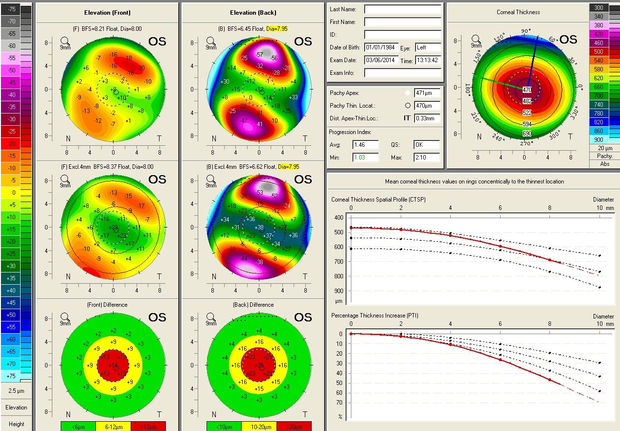This screenshot has width=620, height=431.
Task: Click the 20 µm pachymetry scale step button
Action: [x=605, y=148]
